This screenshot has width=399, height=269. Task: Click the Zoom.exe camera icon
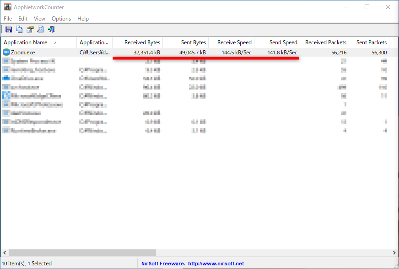coord(6,53)
